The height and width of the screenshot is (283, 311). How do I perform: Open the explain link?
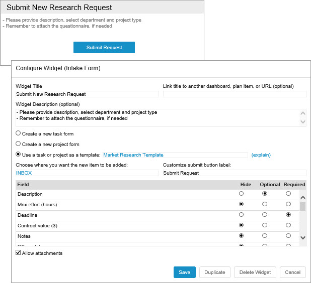(261, 155)
